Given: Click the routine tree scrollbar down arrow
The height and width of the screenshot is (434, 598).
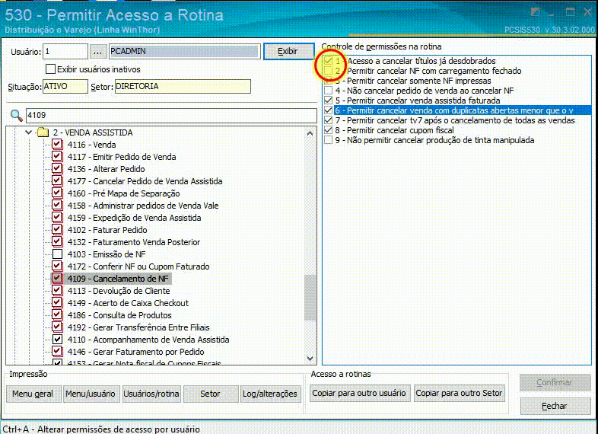Looking at the screenshot, I should click(310, 359).
